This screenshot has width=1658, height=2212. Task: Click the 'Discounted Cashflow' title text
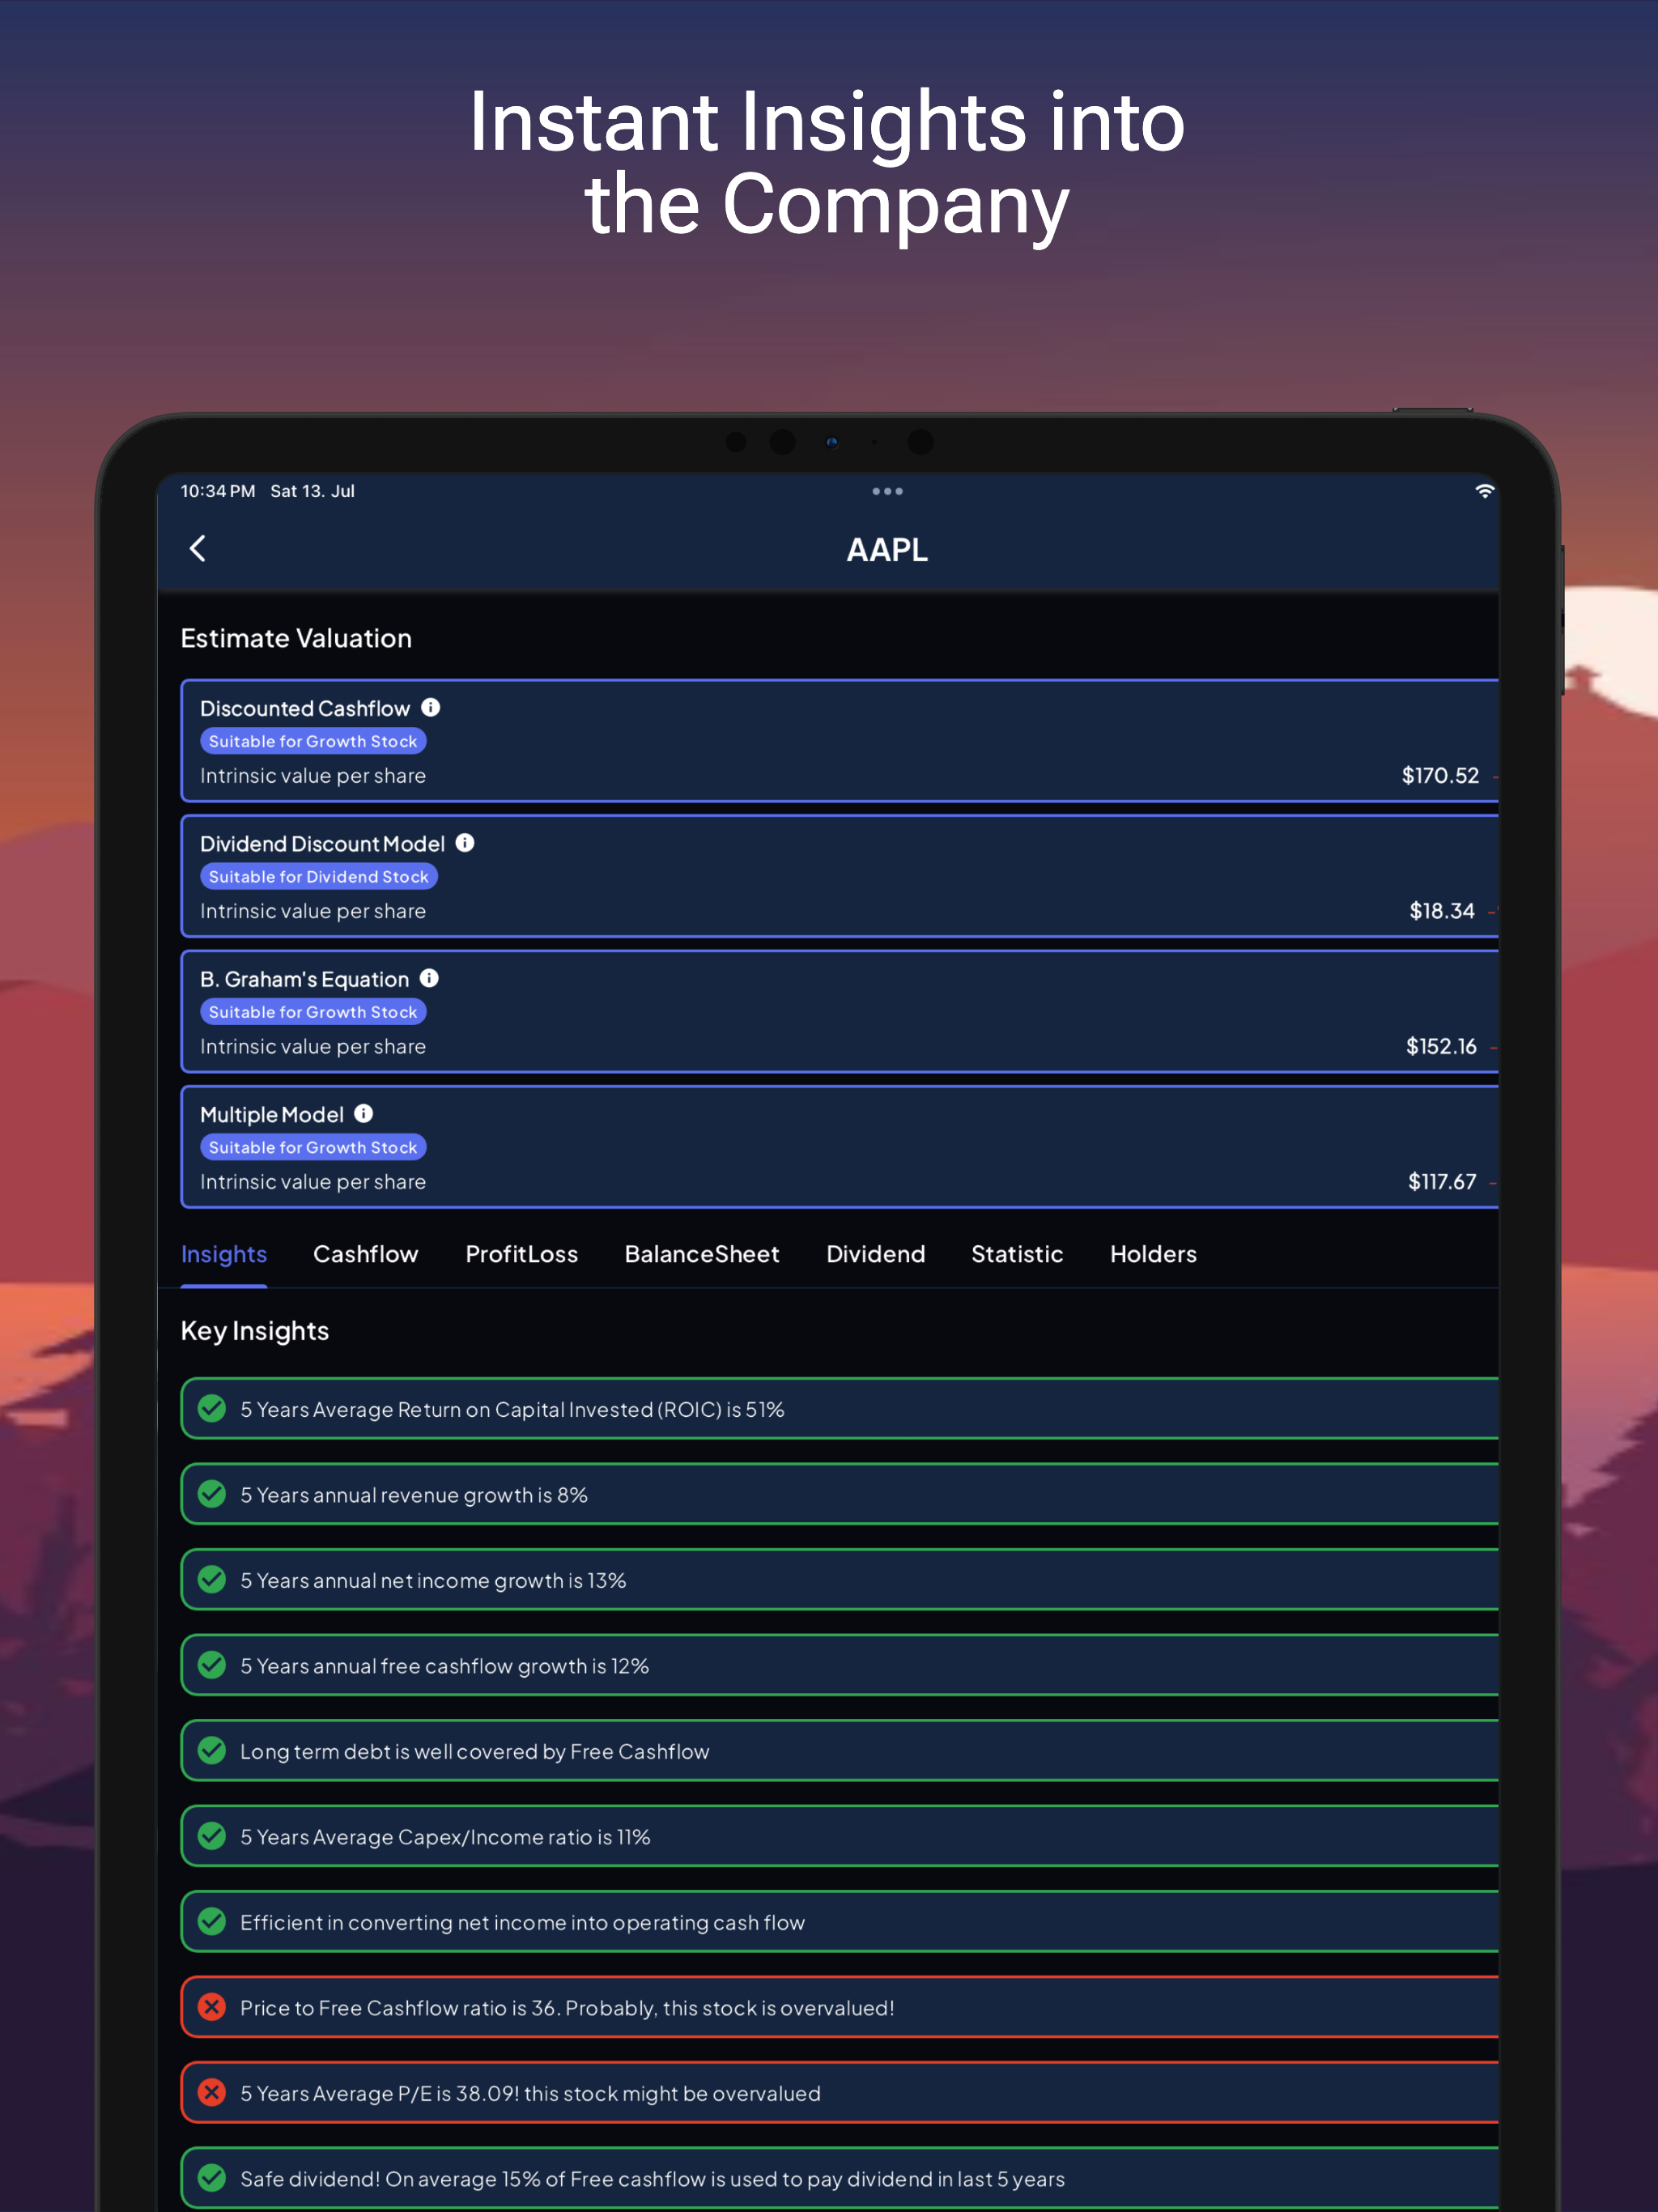tap(305, 708)
